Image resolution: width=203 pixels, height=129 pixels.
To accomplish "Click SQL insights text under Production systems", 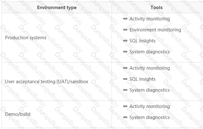I will coord(142,41).
